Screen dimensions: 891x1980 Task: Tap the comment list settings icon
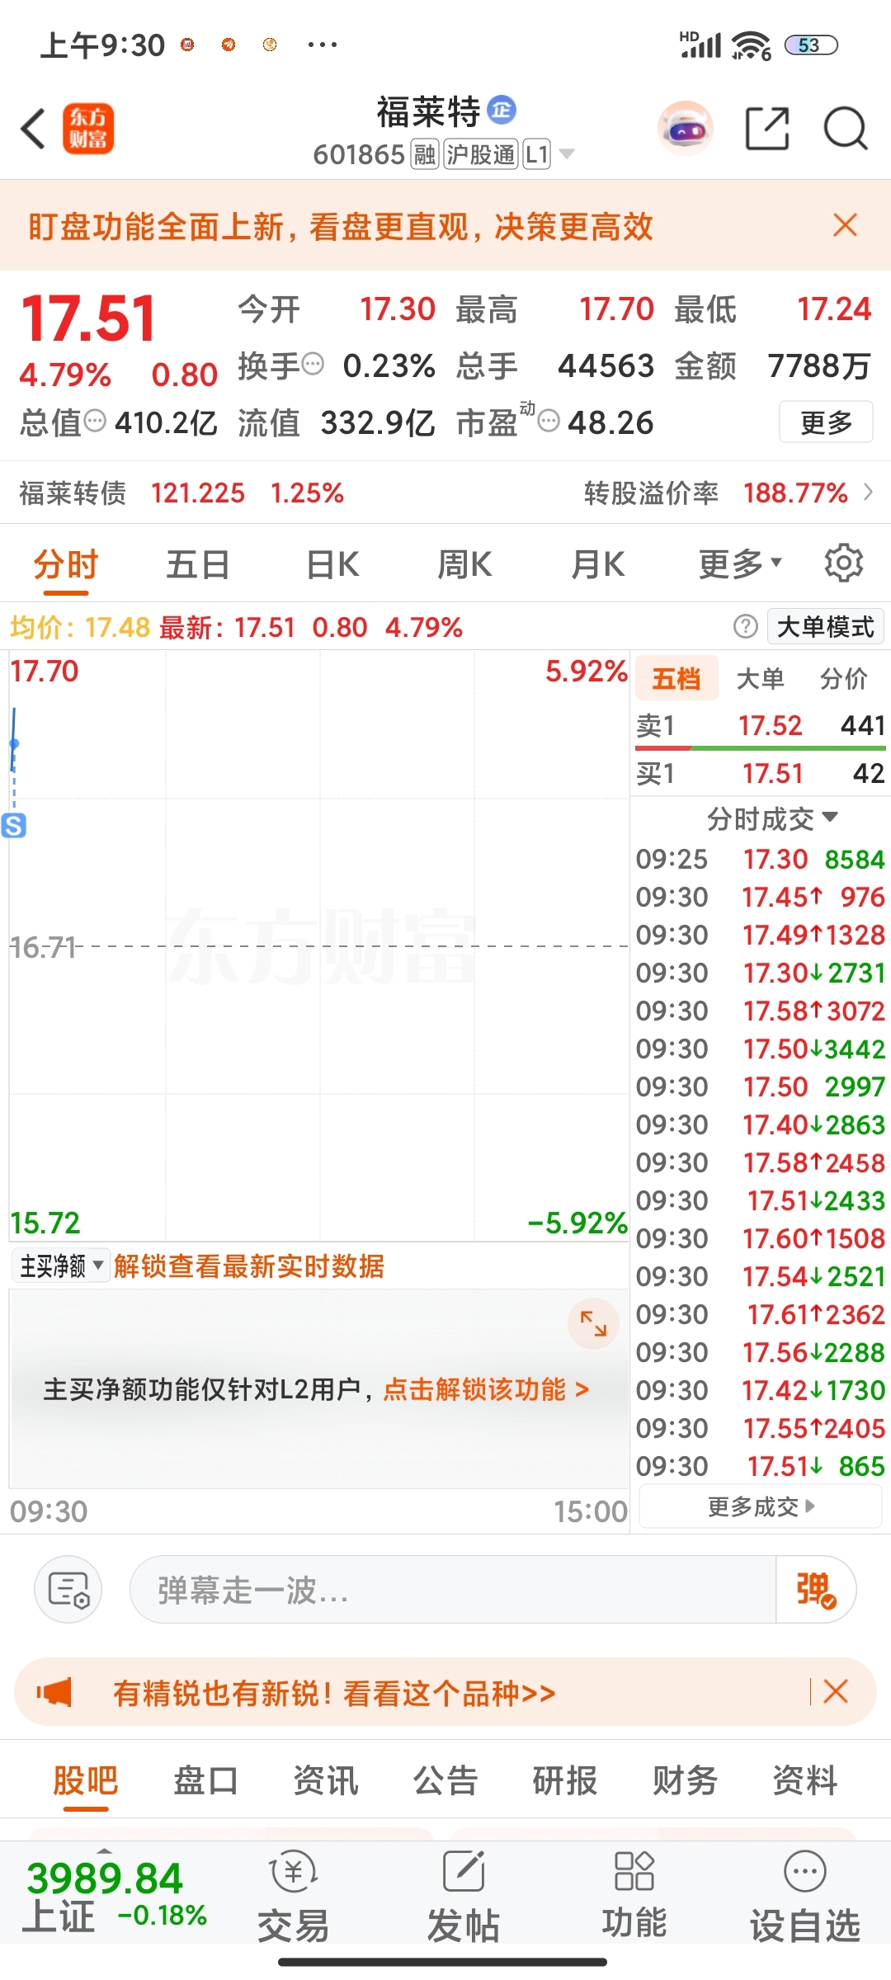pyautogui.click(x=68, y=1589)
